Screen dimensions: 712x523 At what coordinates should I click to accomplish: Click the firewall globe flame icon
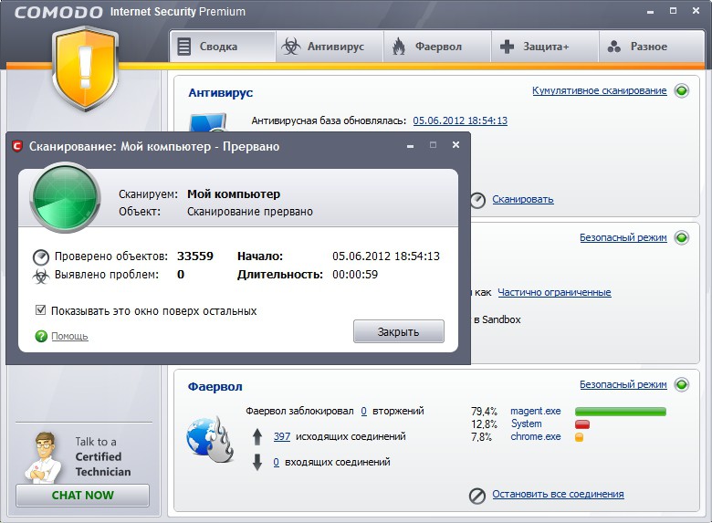(209, 435)
